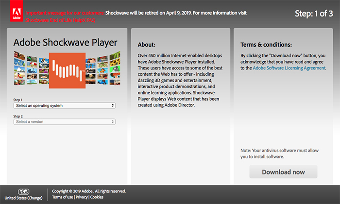The image size is (340, 204).
Task: Click the world map region icon in the footer
Action: point(24,191)
